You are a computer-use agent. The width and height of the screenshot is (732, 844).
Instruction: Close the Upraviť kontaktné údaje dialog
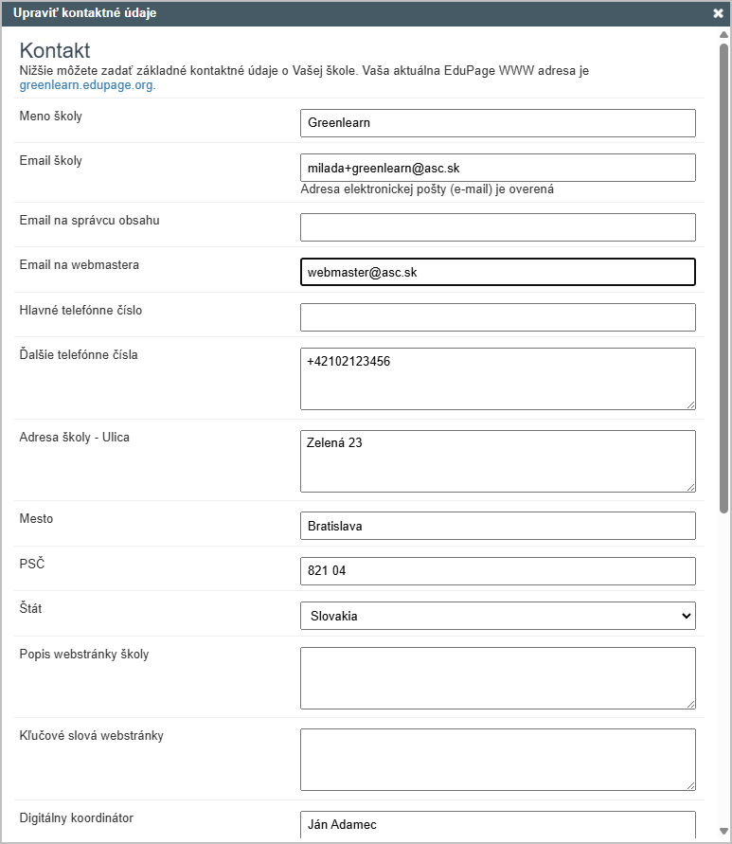pos(718,13)
